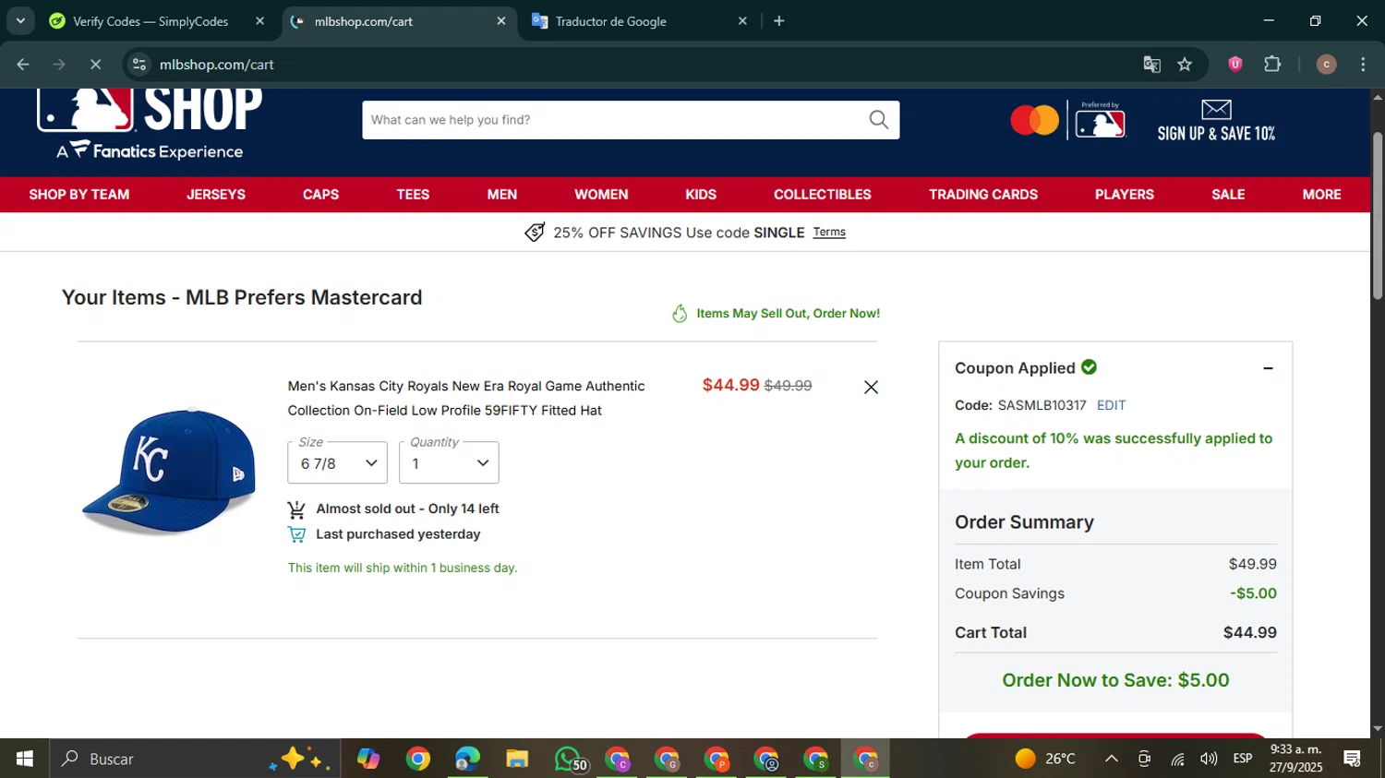View site information icon in address bar

(139, 65)
